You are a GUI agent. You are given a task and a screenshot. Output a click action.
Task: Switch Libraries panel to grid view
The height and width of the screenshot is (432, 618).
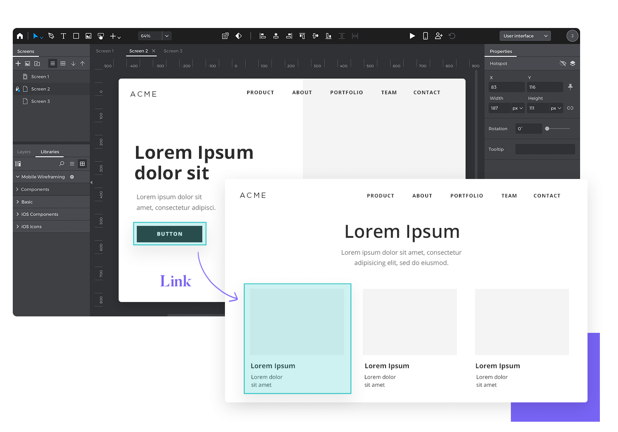pos(82,164)
